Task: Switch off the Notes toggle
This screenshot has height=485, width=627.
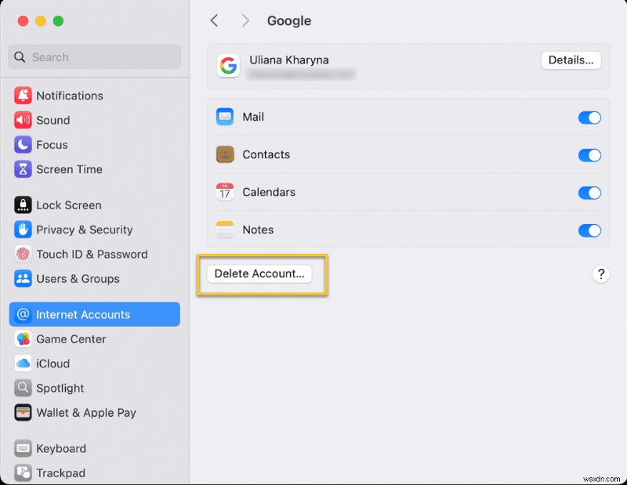Action: (x=589, y=230)
